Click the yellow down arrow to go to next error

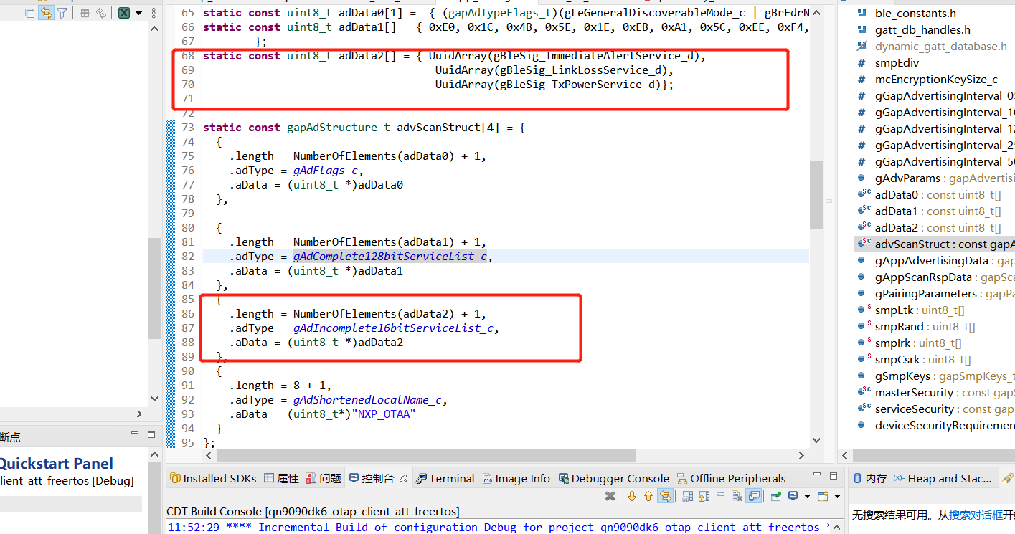click(x=632, y=496)
